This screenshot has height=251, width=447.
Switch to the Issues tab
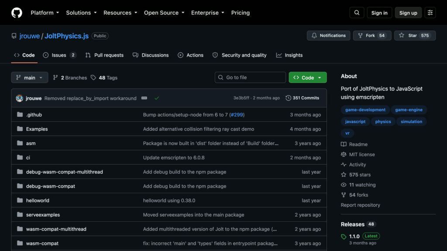coord(59,55)
